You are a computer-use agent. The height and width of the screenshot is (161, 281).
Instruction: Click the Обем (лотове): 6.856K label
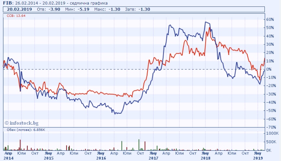tap(26, 130)
